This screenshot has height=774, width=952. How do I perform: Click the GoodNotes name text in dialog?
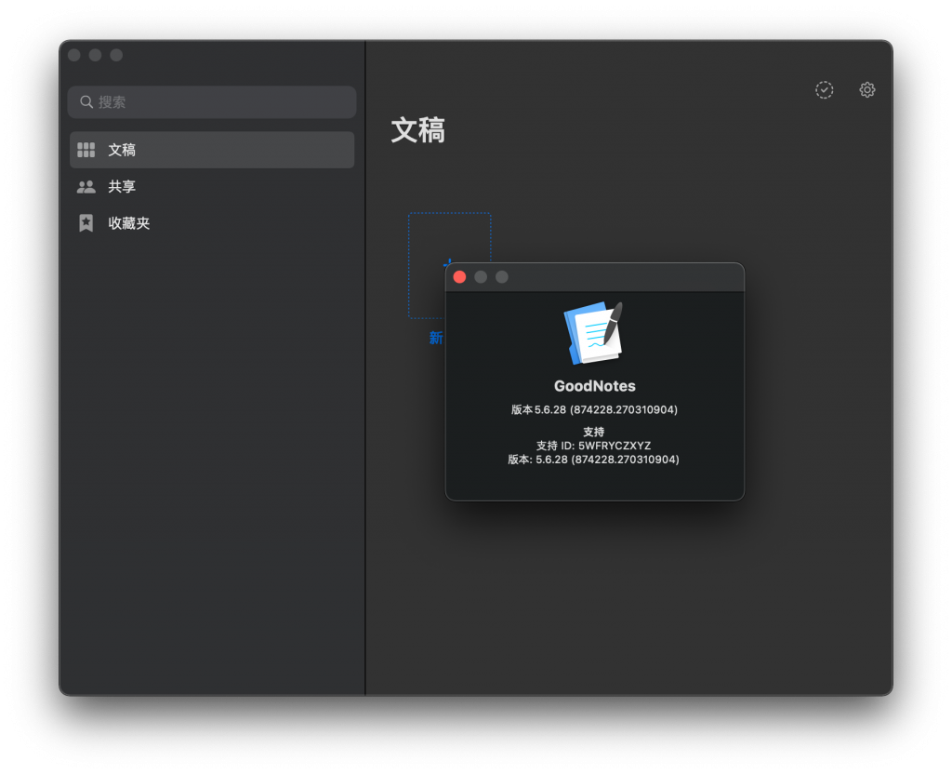click(x=594, y=386)
